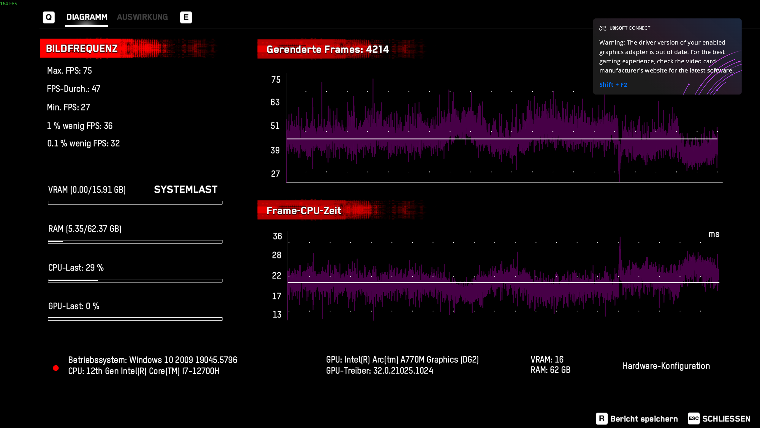Viewport: 760px width, 428px height.
Task: Click the VRAM usage bar
Action: 135,203
